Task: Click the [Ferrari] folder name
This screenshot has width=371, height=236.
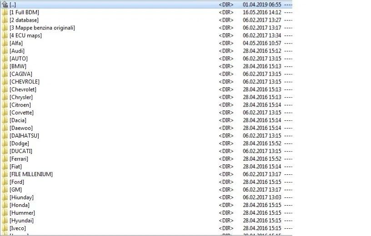Action: click(x=19, y=159)
